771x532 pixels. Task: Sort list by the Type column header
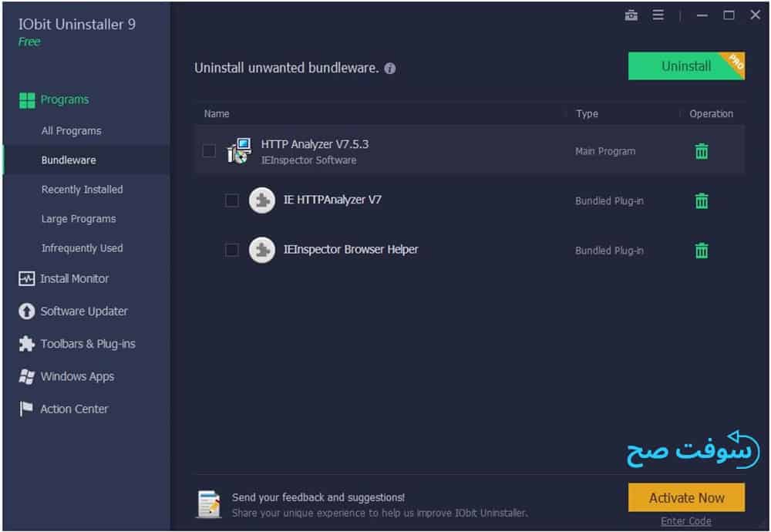coord(587,113)
